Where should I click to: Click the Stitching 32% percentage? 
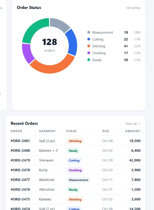137,46
